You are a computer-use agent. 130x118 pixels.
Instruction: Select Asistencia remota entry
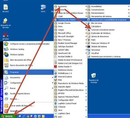(70, 70)
